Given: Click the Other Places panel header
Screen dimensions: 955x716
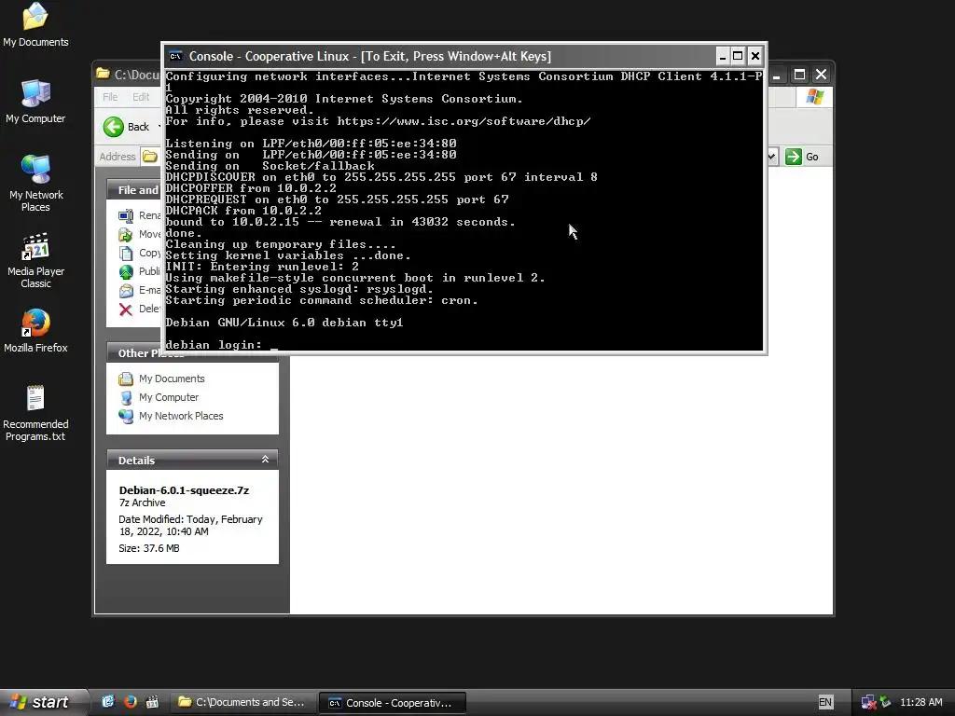Looking at the screenshot, I should click(x=192, y=353).
